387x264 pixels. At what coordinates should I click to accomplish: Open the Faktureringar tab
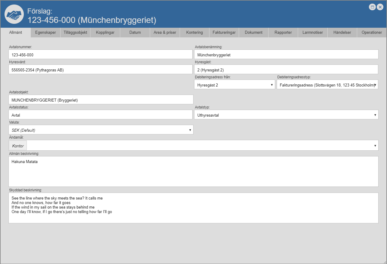(224, 33)
